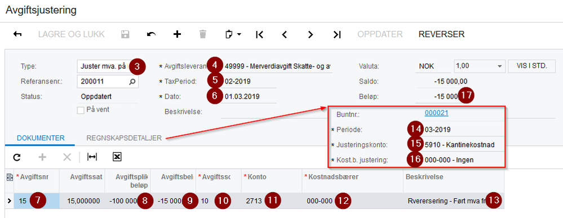Toggle the På vent checkbox
This screenshot has height=218, width=563.
coord(81,110)
